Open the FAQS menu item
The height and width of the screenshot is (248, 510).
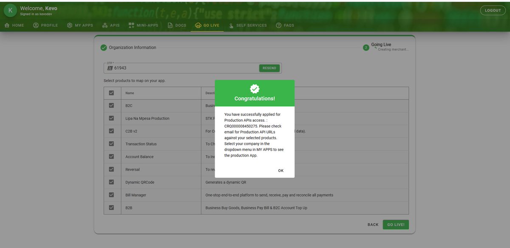click(x=285, y=26)
